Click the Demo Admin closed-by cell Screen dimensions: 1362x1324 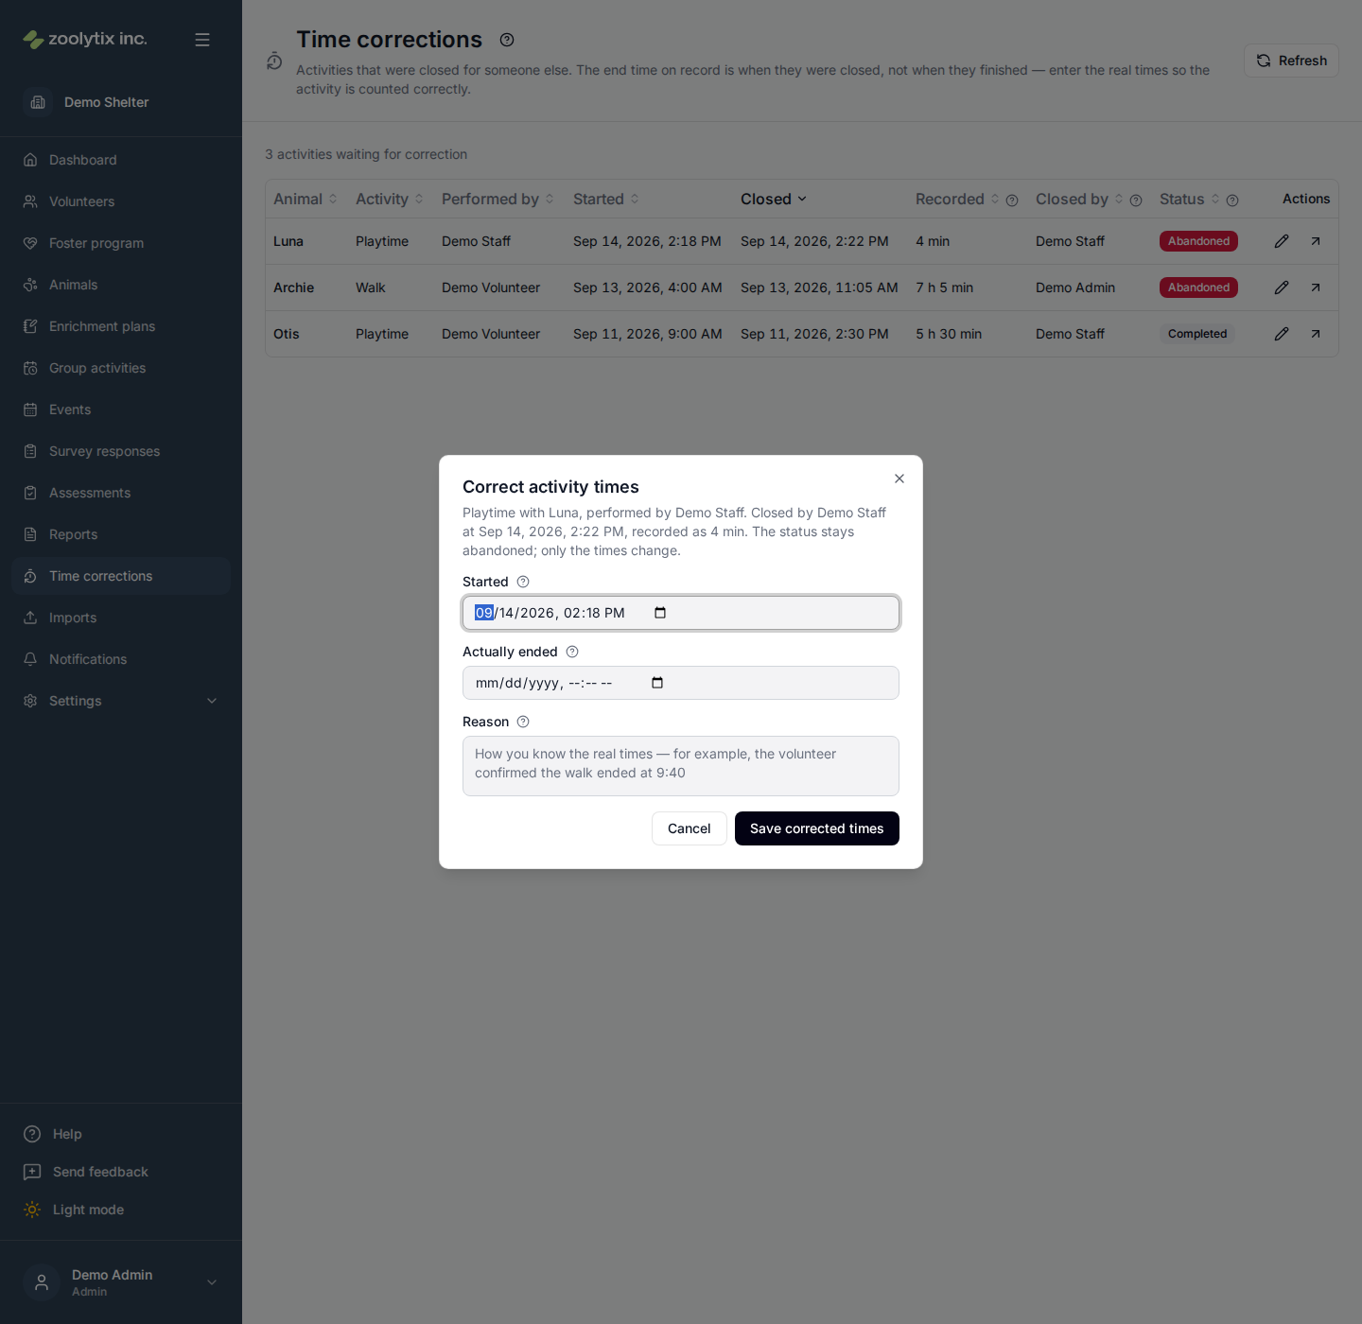point(1075,287)
